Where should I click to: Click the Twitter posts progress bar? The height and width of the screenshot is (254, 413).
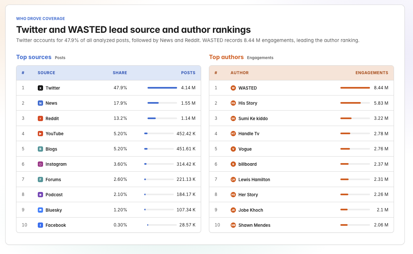[162, 88]
